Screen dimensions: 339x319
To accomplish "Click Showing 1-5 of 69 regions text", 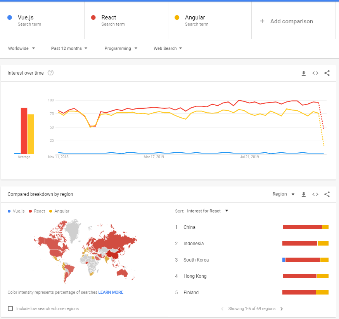I will pyautogui.click(x=252, y=309).
